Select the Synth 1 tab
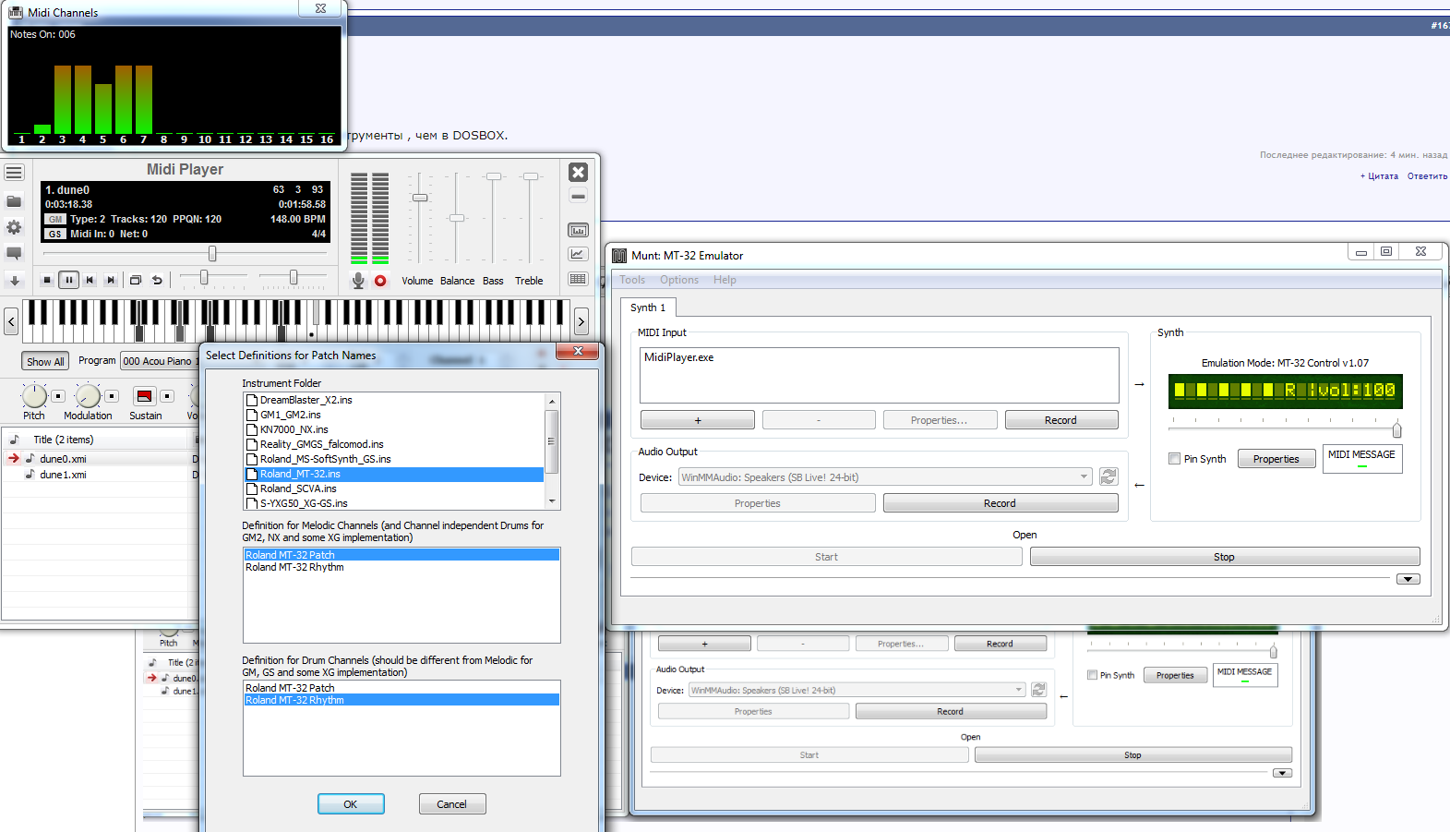This screenshot has height=832, width=1450. (648, 307)
